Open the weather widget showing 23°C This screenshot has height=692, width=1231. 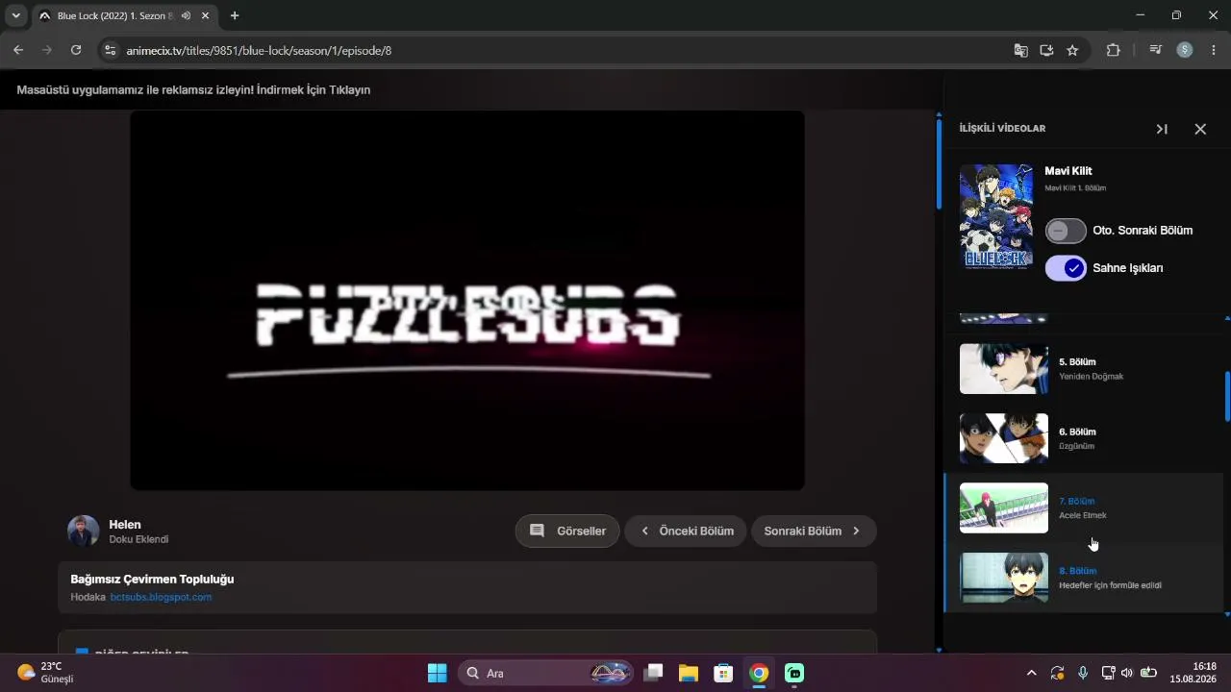click(x=45, y=673)
